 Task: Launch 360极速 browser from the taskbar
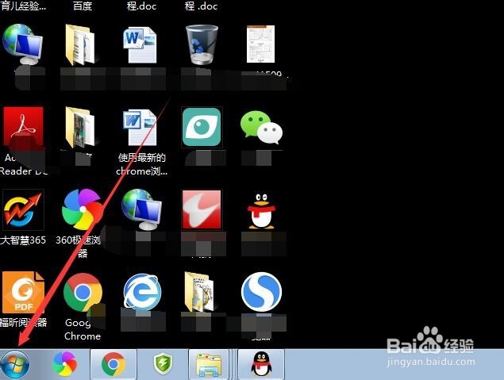64,364
